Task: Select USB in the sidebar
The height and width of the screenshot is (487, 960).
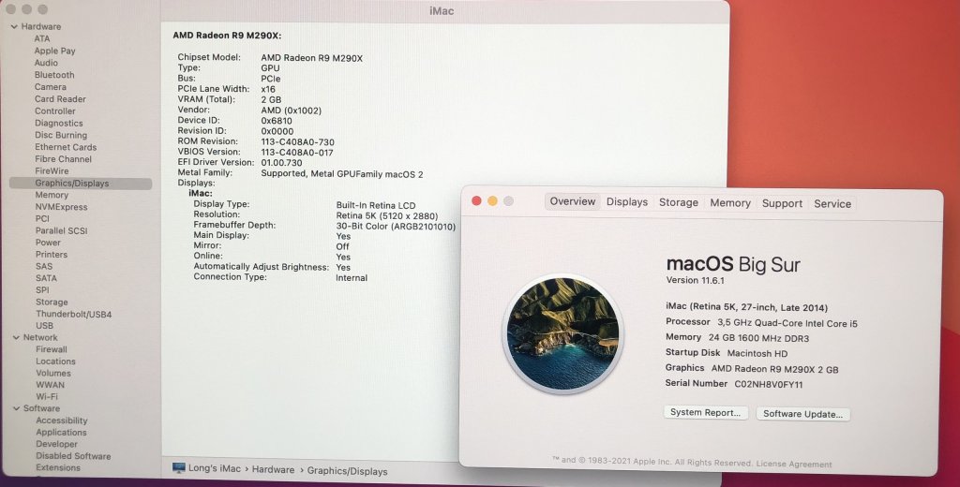Action: pyautogui.click(x=44, y=326)
